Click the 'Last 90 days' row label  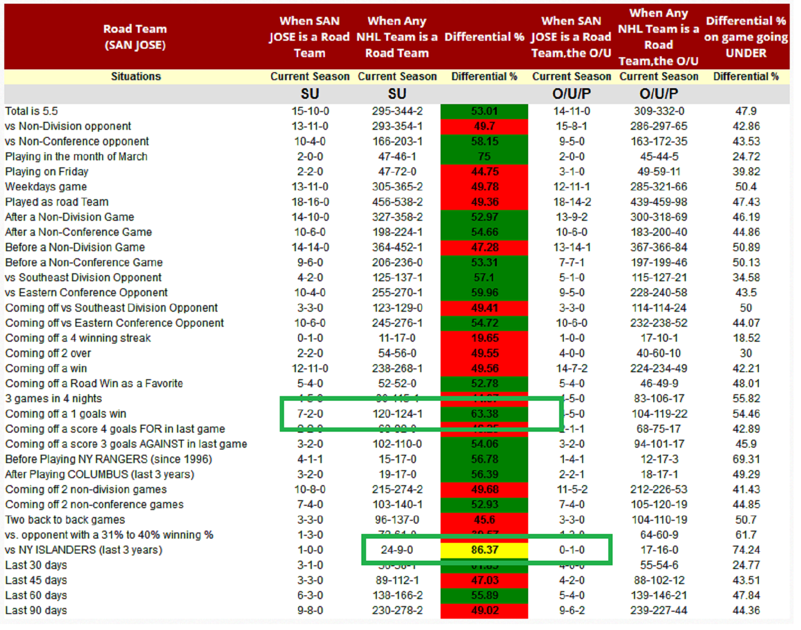[36, 610]
